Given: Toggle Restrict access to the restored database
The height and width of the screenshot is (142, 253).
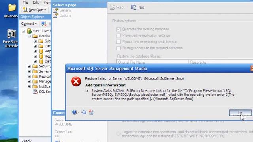Looking at the screenshot, I should pos(119,48).
